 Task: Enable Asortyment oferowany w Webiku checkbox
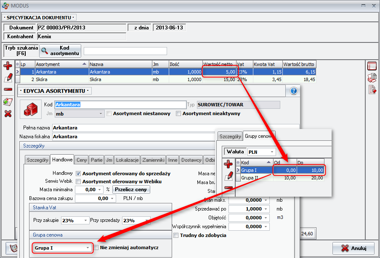[x=78, y=182]
